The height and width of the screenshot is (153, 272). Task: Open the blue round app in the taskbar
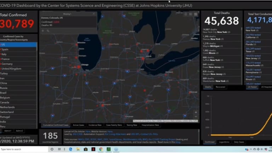pyautogui.click(x=116, y=149)
